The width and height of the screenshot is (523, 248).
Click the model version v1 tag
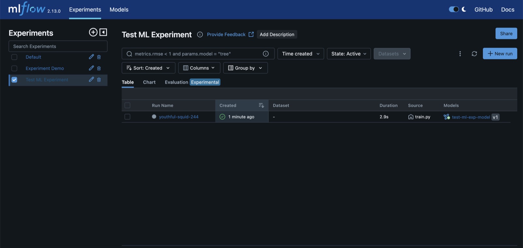tap(496, 117)
